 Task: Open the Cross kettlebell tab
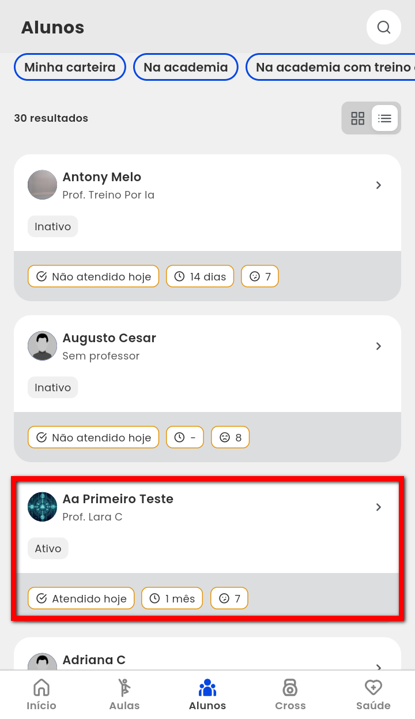tap(290, 694)
